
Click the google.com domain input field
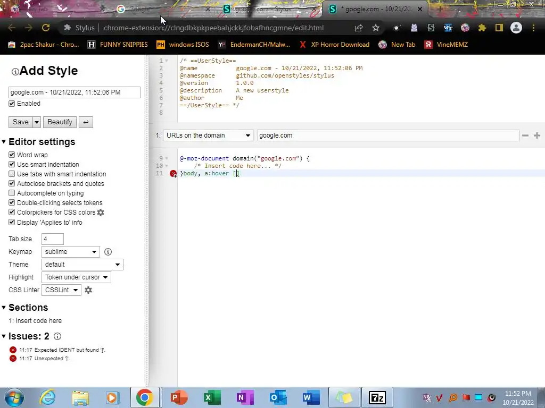pyautogui.click(x=388, y=135)
